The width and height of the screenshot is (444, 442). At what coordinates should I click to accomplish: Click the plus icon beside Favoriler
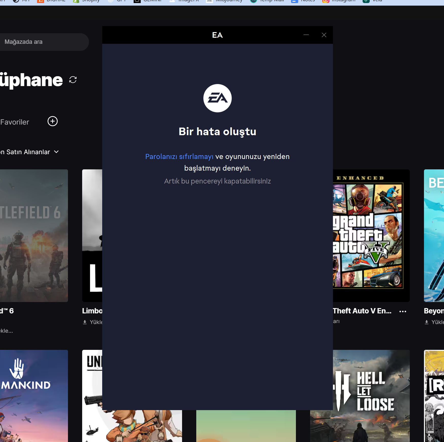tap(52, 121)
